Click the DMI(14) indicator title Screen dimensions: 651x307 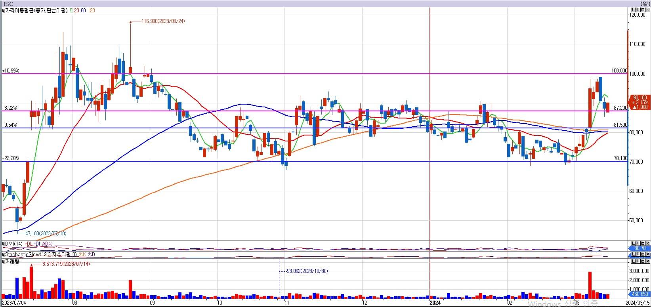pyautogui.click(x=14, y=244)
